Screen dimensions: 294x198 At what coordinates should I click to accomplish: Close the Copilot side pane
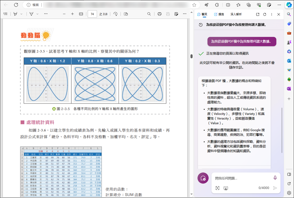[x=278, y=14]
